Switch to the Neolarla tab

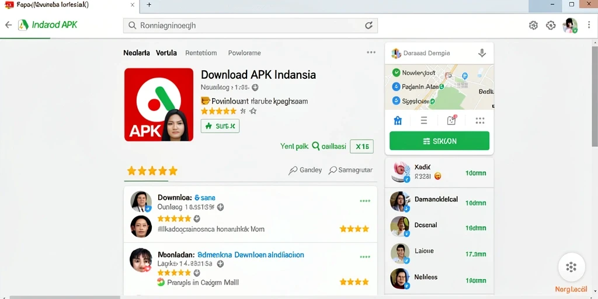click(x=137, y=53)
